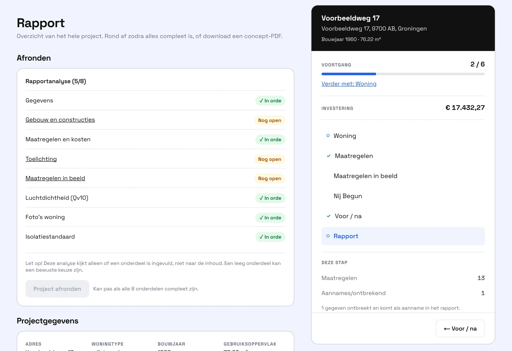Image resolution: width=512 pixels, height=351 pixels.
Task: Open the 'Maatregelen in beeld' analysis link
Action: coord(55,178)
